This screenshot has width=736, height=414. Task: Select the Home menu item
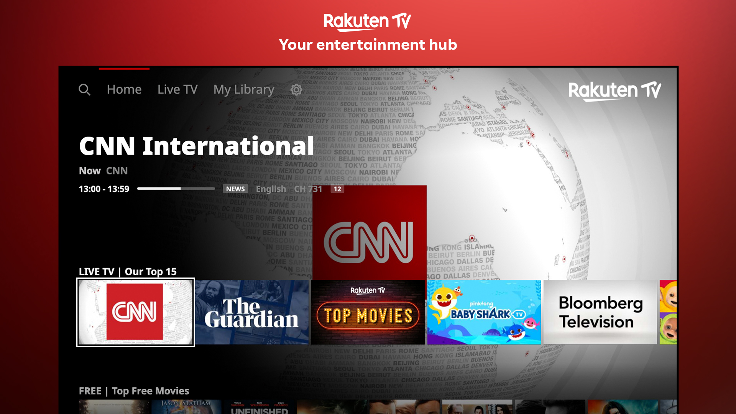pos(123,89)
